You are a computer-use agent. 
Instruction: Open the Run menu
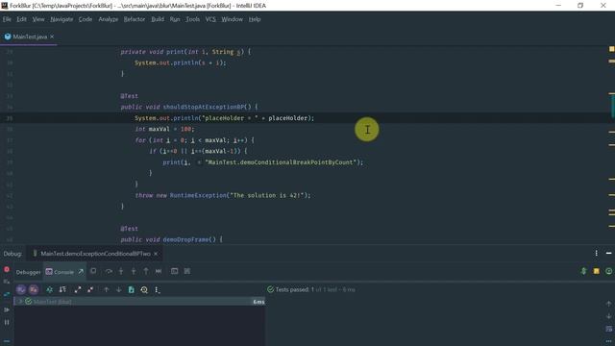click(175, 19)
